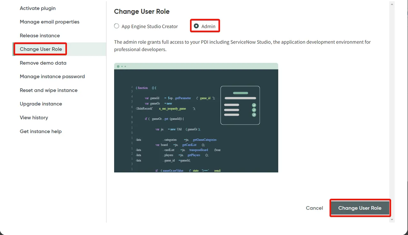Open Remove demo data
The image size is (408, 235).
pos(43,63)
